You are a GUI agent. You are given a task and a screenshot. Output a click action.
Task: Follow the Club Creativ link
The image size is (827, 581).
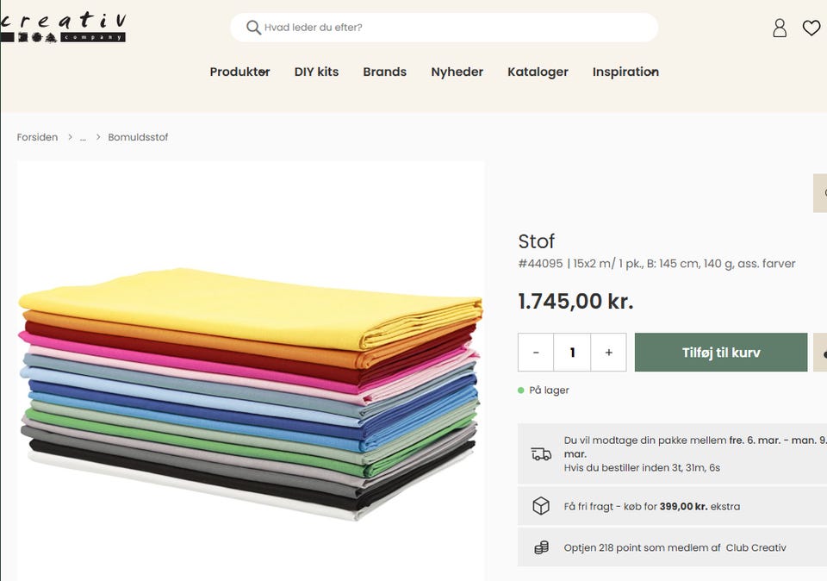click(755, 547)
